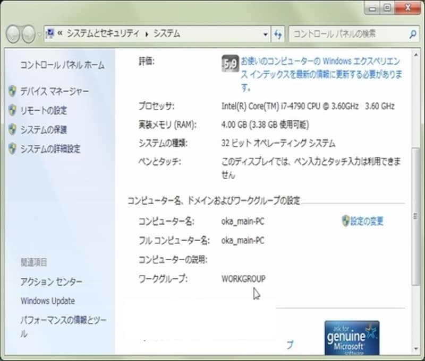Click the shield icon next to 設定の変更
Screen dimensions: 425x361
[345, 221]
